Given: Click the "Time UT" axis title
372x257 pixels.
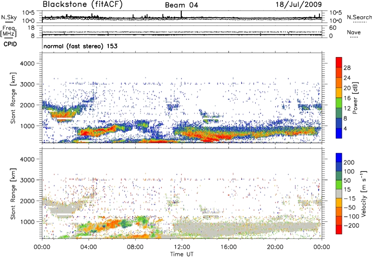Looking at the screenshot, I should (182, 254).
